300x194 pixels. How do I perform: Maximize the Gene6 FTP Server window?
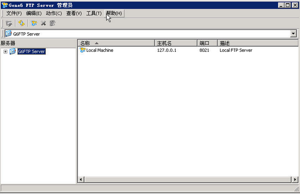(288, 5)
